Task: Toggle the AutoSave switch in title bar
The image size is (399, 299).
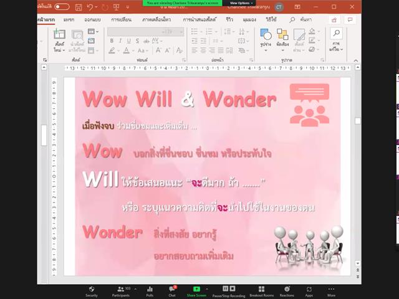Action: click(62, 7)
